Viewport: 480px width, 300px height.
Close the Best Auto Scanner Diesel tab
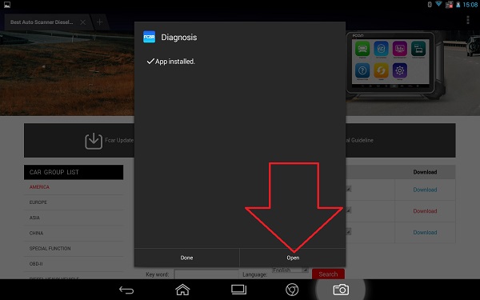click(83, 22)
